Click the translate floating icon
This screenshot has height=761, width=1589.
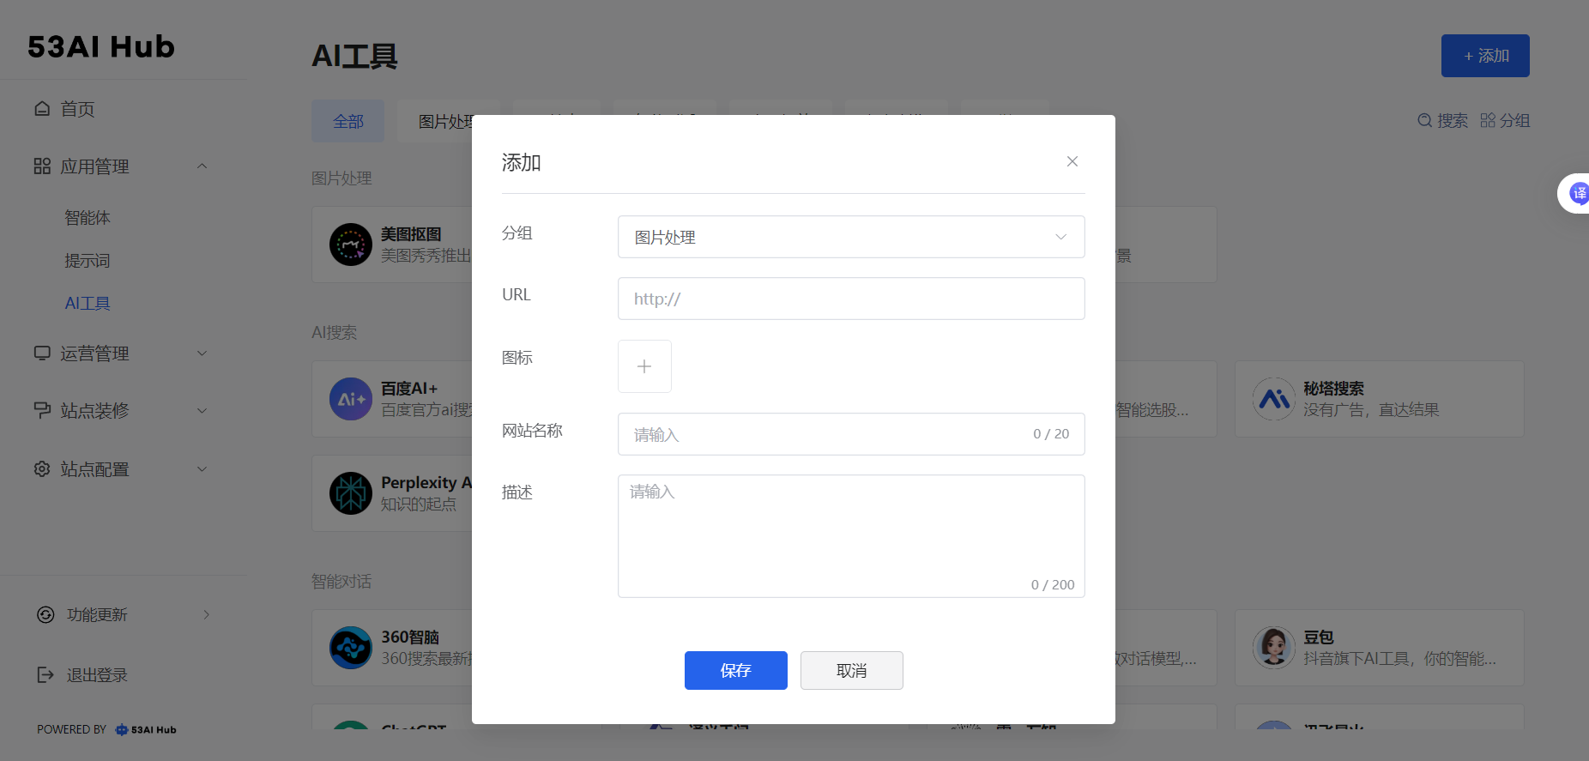tap(1577, 193)
